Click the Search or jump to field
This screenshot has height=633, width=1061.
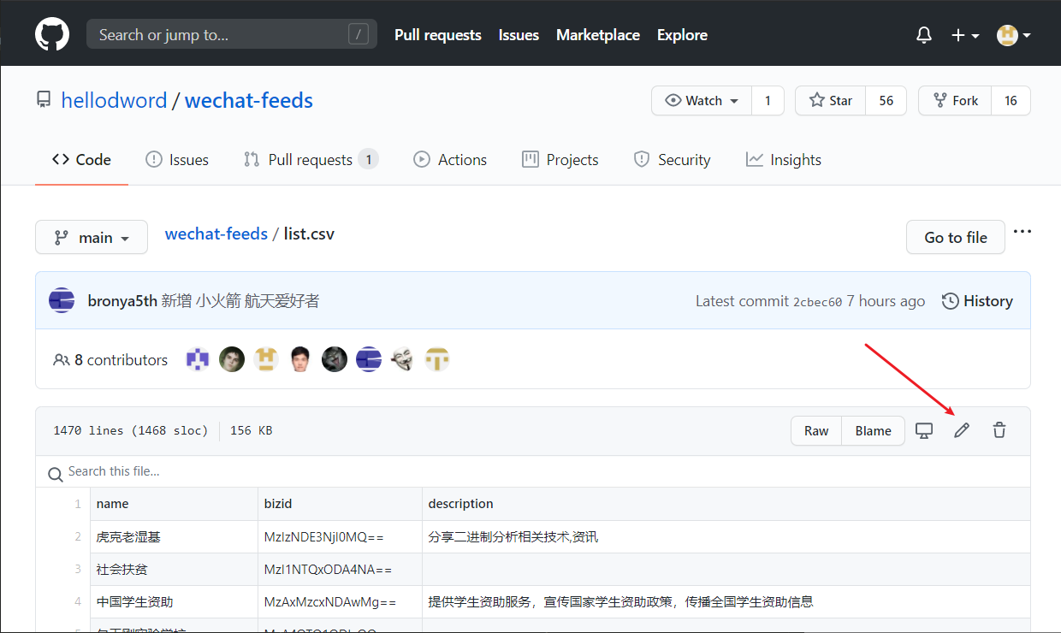(232, 35)
